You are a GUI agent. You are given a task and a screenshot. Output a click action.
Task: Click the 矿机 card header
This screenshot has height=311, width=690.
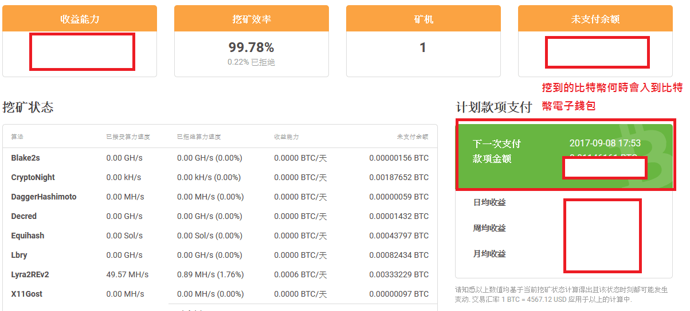tap(424, 19)
